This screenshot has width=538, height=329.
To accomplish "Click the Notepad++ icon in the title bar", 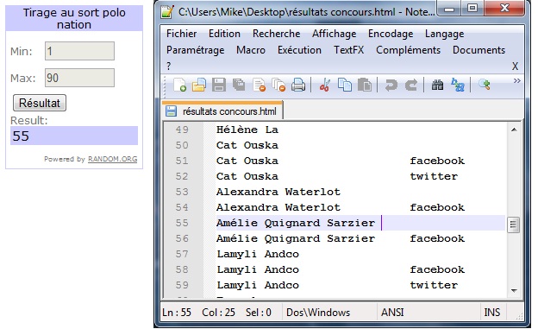I will click(167, 12).
